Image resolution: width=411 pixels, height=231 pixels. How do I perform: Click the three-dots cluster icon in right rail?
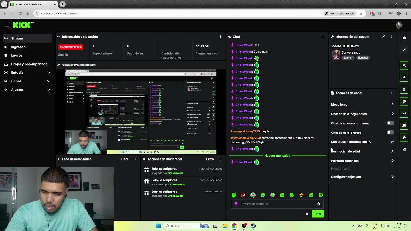pos(404,150)
